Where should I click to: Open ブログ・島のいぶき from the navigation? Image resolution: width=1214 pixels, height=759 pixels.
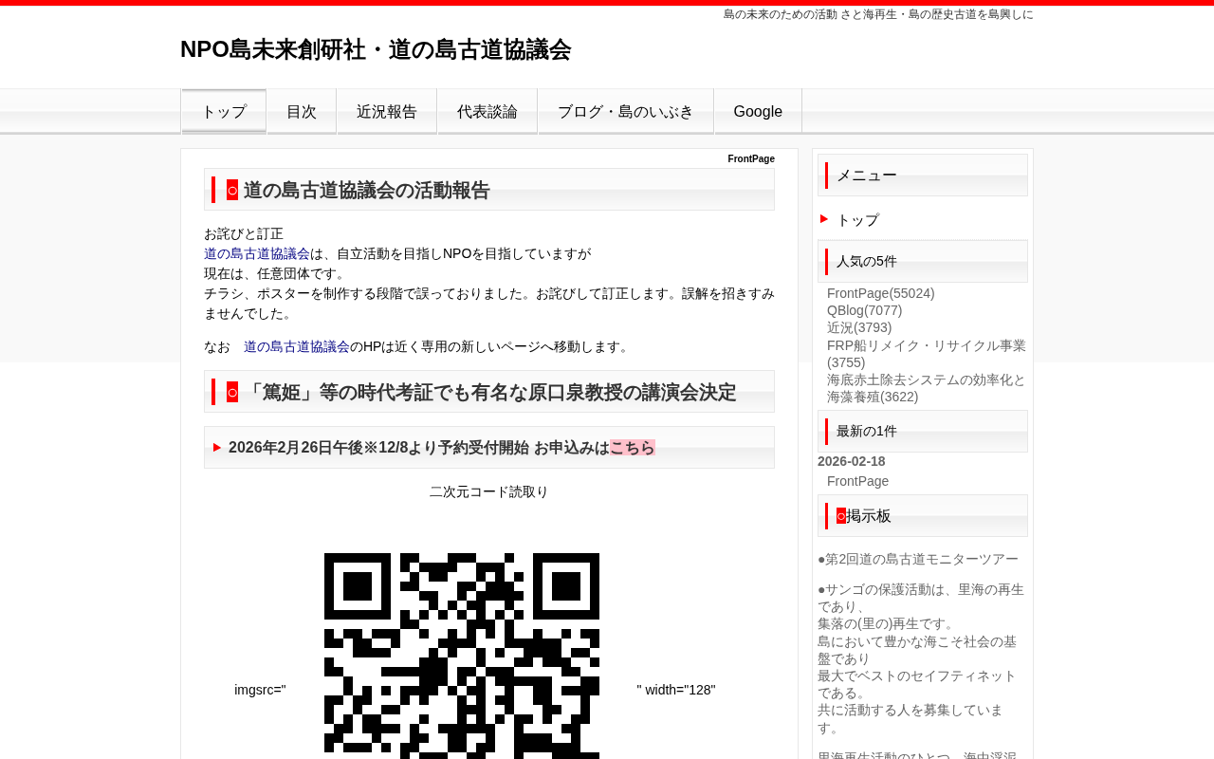(x=626, y=111)
